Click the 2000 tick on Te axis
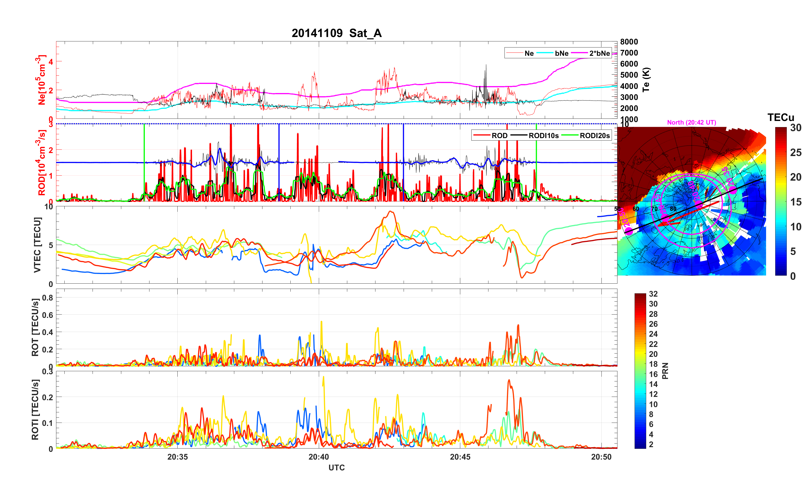The height and width of the screenshot is (485, 802). pos(629,108)
